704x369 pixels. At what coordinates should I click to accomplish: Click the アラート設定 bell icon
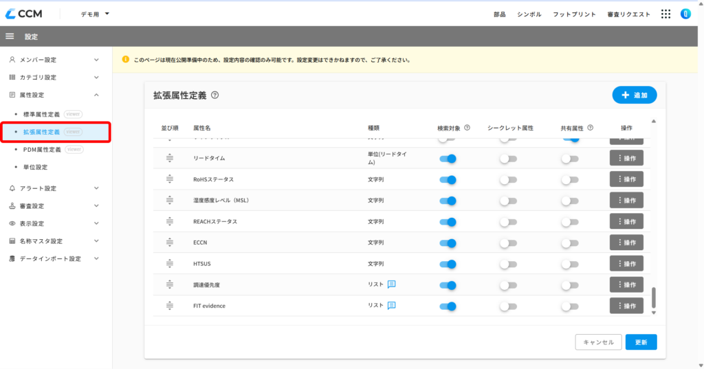[x=12, y=188]
